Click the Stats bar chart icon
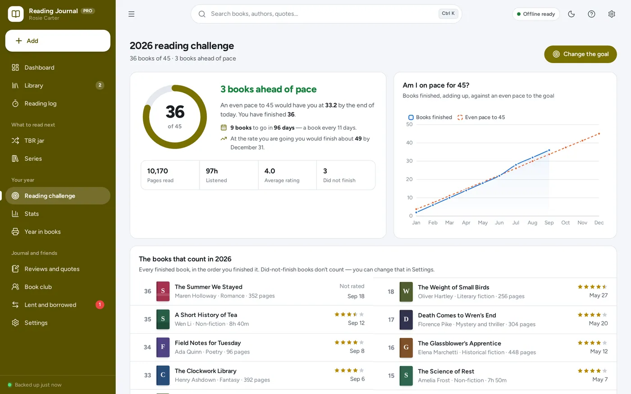Image resolution: width=631 pixels, height=394 pixels. click(x=15, y=214)
